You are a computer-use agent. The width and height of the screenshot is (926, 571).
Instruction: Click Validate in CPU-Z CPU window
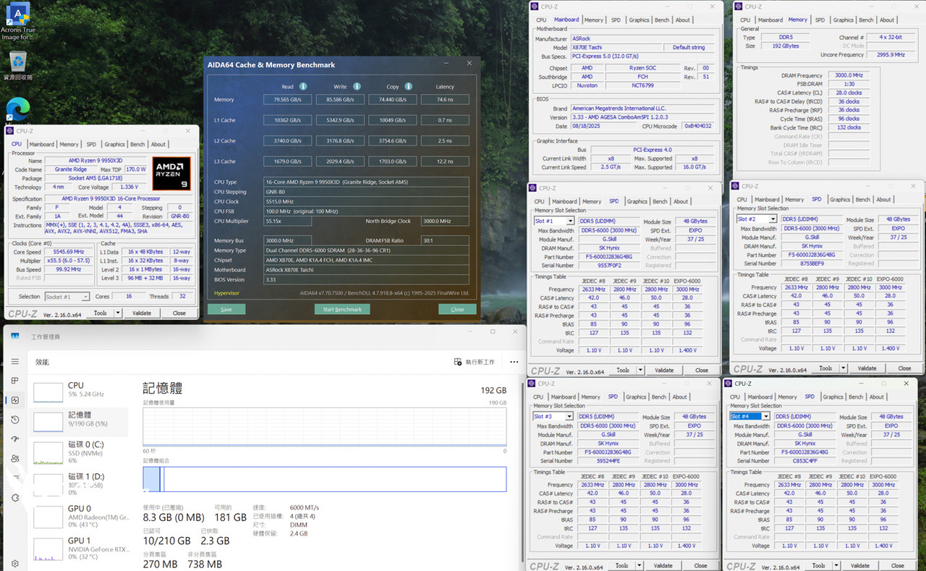pos(142,313)
